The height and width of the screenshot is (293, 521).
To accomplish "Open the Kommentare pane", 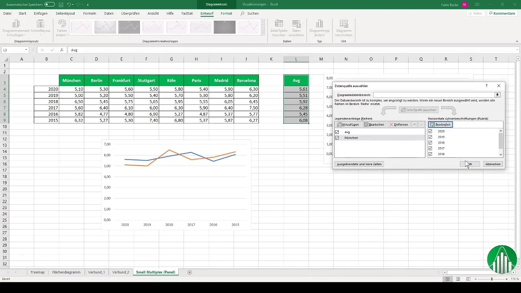I will click(x=502, y=13).
